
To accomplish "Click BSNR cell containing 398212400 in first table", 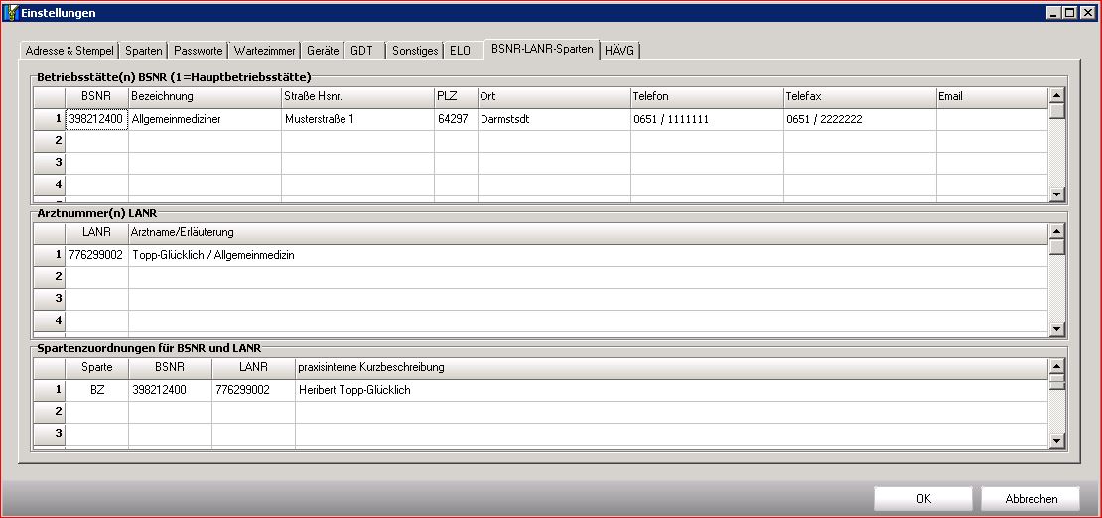I will point(96,119).
